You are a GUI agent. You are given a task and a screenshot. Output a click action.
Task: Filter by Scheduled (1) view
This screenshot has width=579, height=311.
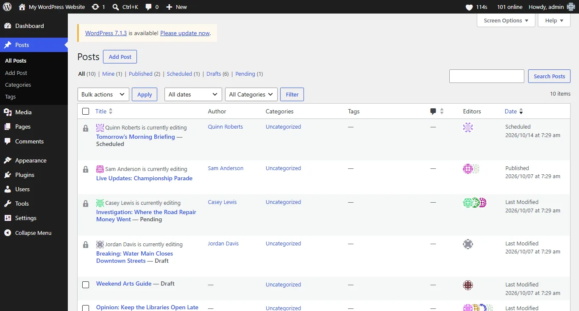[x=183, y=74]
